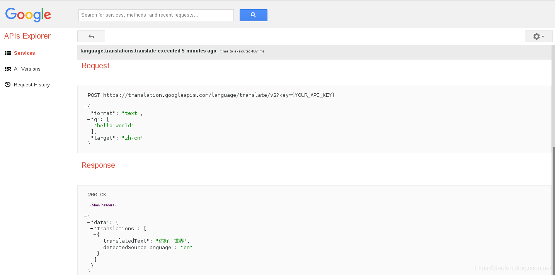This screenshot has width=555, height=275.
Task: Click the Show headers link
Action: [x=103, y=205]
